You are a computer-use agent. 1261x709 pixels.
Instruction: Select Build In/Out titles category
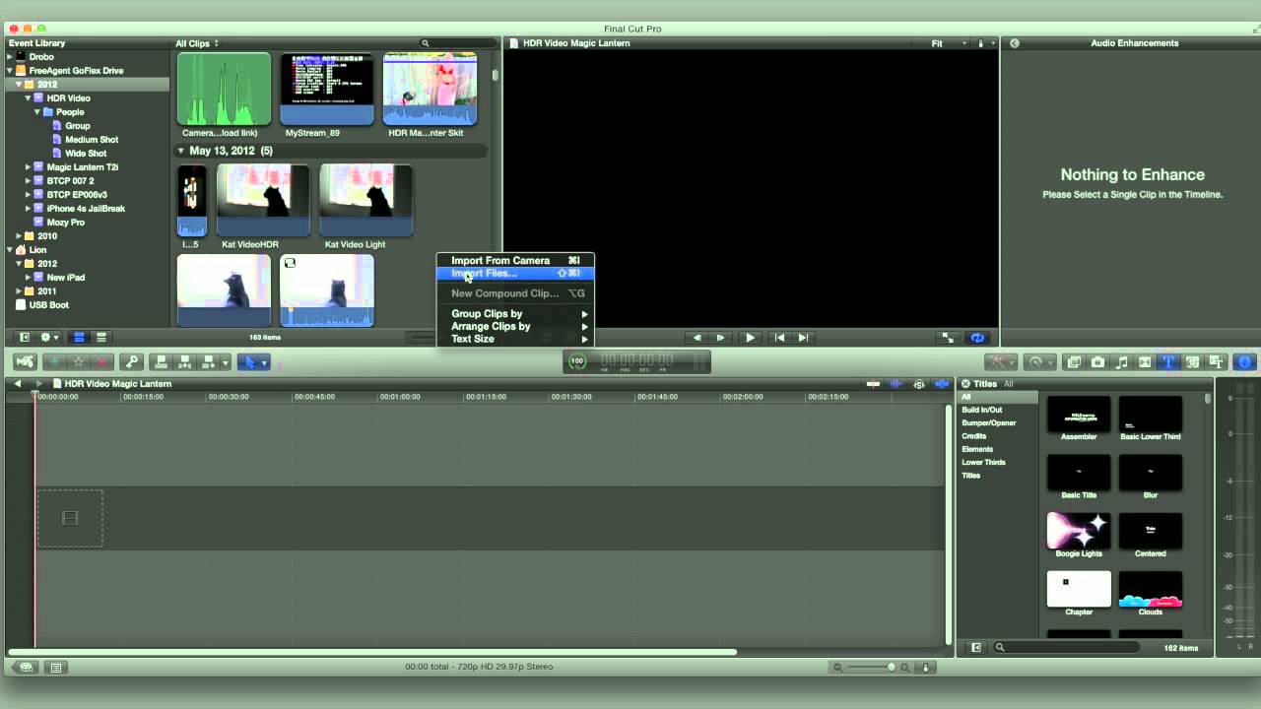[981, 410]
